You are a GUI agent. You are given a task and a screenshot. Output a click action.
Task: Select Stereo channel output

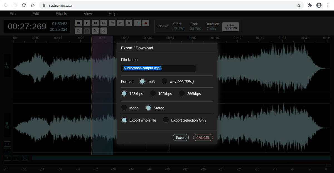[148, 108]
